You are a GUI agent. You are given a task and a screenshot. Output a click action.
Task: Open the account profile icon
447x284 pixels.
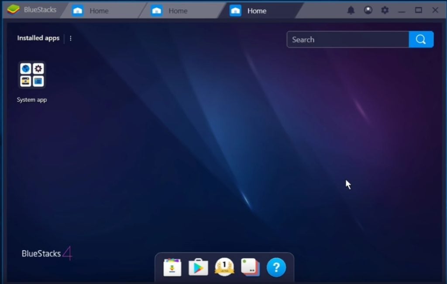click(368, 10)
